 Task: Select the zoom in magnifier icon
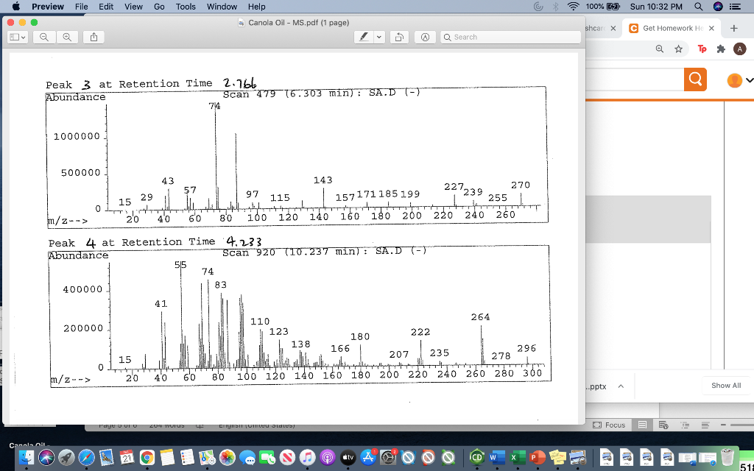click(66, 37)
